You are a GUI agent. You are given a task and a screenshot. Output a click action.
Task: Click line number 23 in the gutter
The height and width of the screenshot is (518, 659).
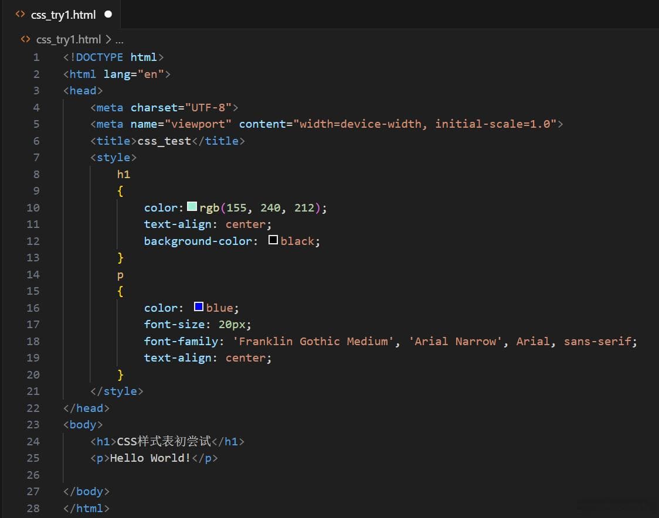[33, 425]
